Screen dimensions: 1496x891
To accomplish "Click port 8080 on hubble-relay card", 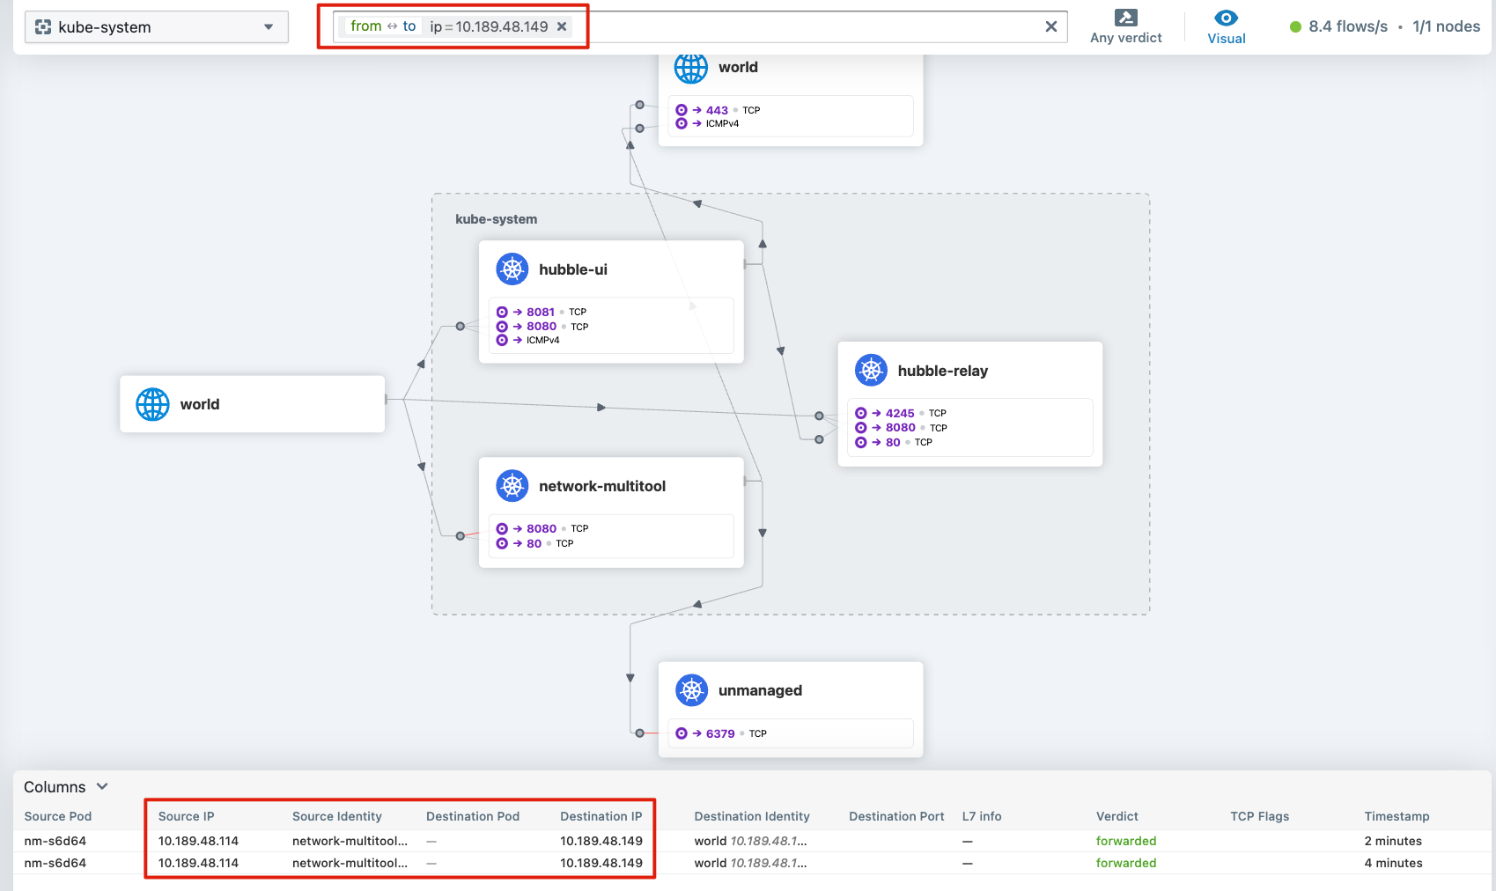I will 901,428.
